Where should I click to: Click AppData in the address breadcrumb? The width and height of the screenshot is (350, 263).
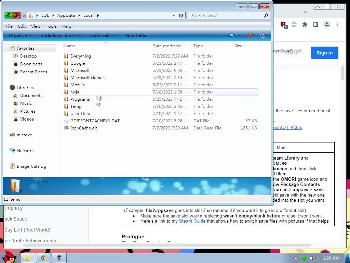66,15
